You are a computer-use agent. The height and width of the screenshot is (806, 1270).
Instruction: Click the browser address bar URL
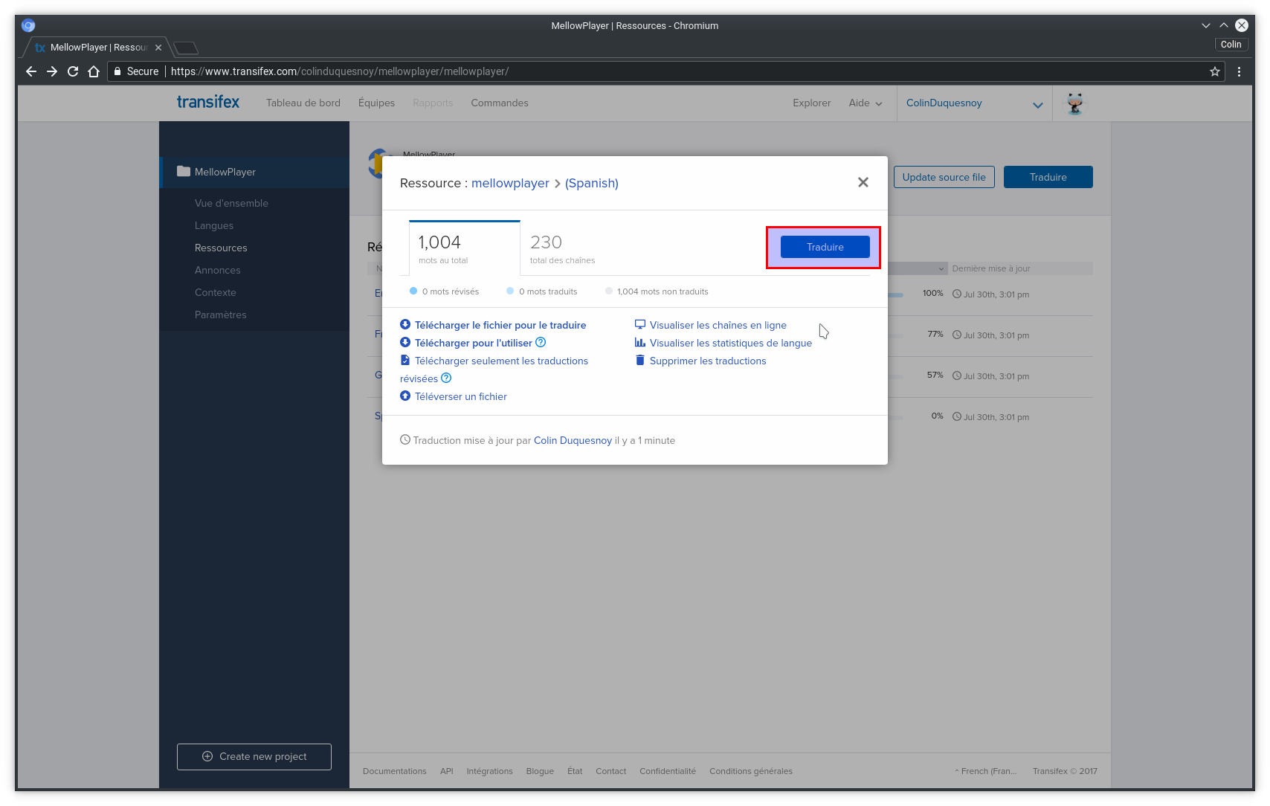340,71
